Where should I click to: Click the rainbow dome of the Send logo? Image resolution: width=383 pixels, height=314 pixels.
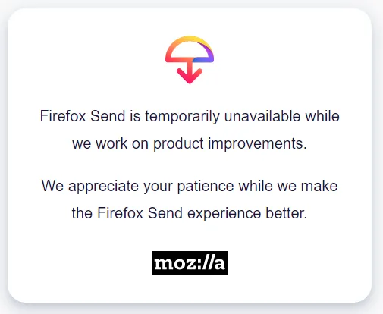190,49
